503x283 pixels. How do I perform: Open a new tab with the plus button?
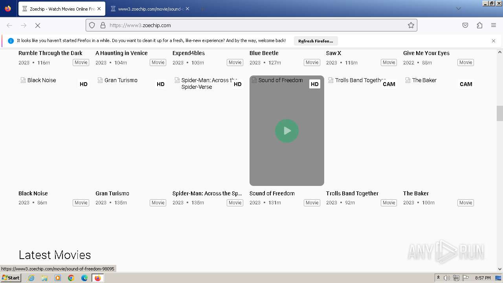(202, 9)
